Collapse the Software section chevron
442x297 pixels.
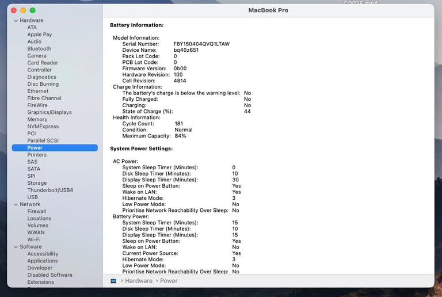point(16,247)
